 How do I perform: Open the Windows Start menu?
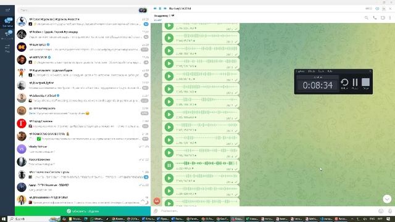4,219
